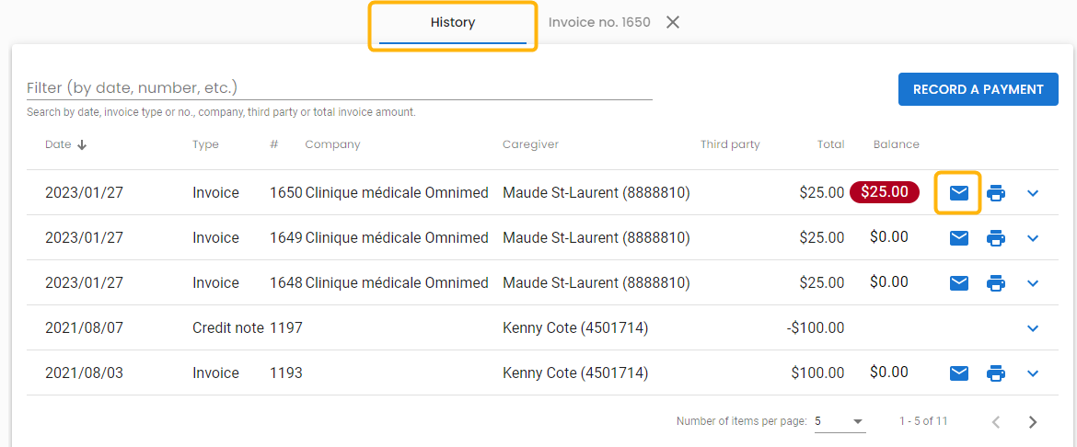This screenshot has width=1077, height=447.
Task: Email invoice 1193 with the envelope icon
Action: (x=959, y=372)
